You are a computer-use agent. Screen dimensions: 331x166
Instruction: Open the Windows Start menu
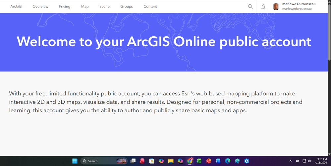click(x=75, y=161)
